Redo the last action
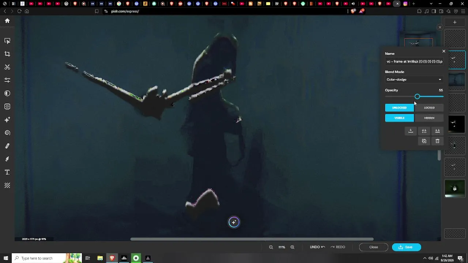 [x=338, y=247]
